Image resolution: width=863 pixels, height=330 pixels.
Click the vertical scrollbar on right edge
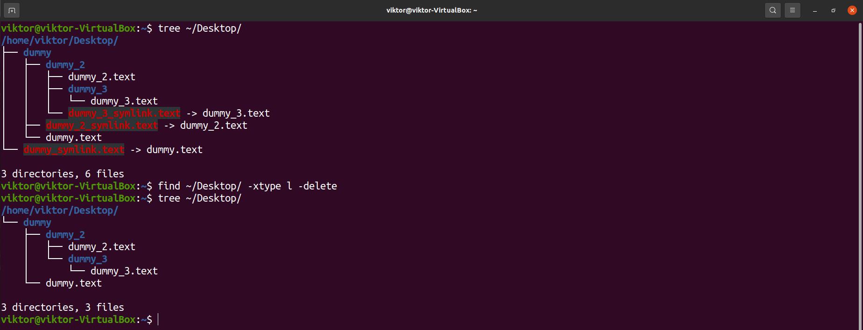860,176
